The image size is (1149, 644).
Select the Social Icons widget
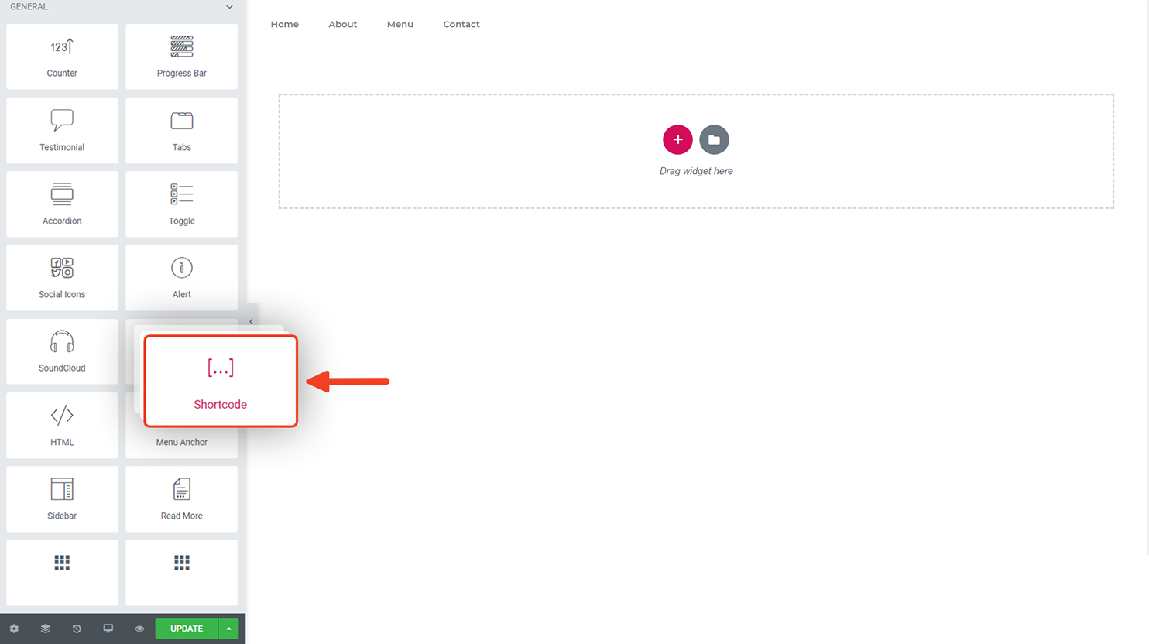(x=62, y=278)
